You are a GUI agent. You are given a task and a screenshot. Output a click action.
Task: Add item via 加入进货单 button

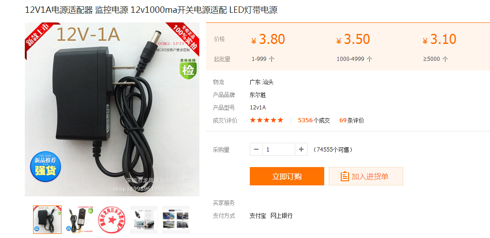pyautogui.click(x=366, y=176)
